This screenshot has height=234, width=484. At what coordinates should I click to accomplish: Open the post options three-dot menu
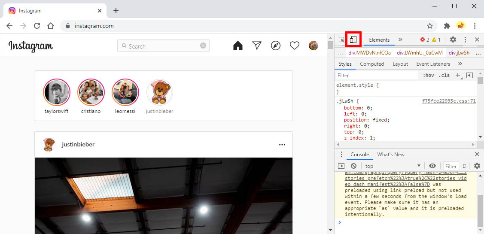[282, 144]
